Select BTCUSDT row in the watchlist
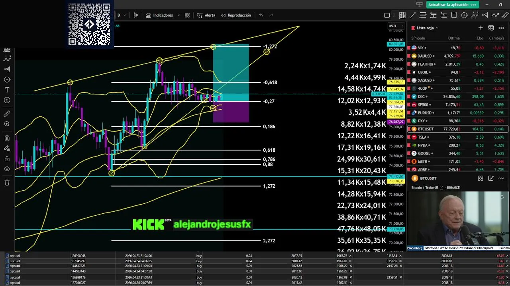This screenshot has height=286, width=510. [458, 129]
